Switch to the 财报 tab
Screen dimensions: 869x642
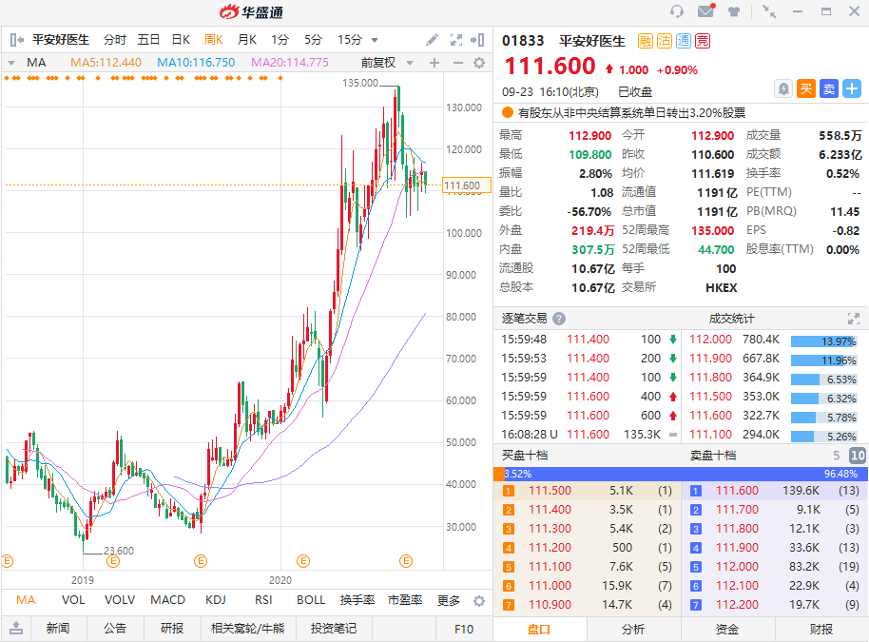[x=821, y=630]
